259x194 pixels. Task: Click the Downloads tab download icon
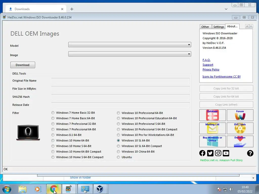tap(11, 9)
